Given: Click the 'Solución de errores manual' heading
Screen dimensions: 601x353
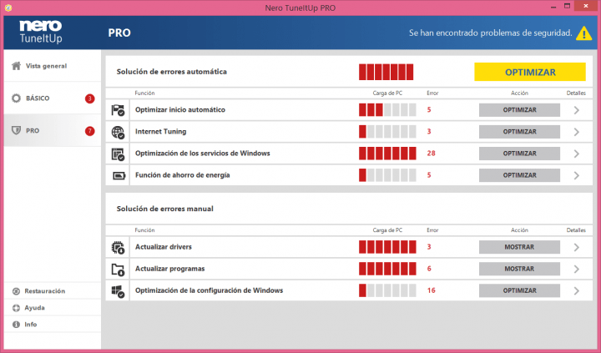Looking at the screenshot, I should tap(164, 209).
